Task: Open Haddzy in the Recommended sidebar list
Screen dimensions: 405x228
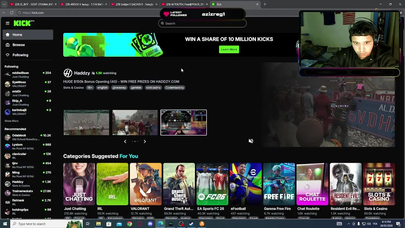Action: 28,184
